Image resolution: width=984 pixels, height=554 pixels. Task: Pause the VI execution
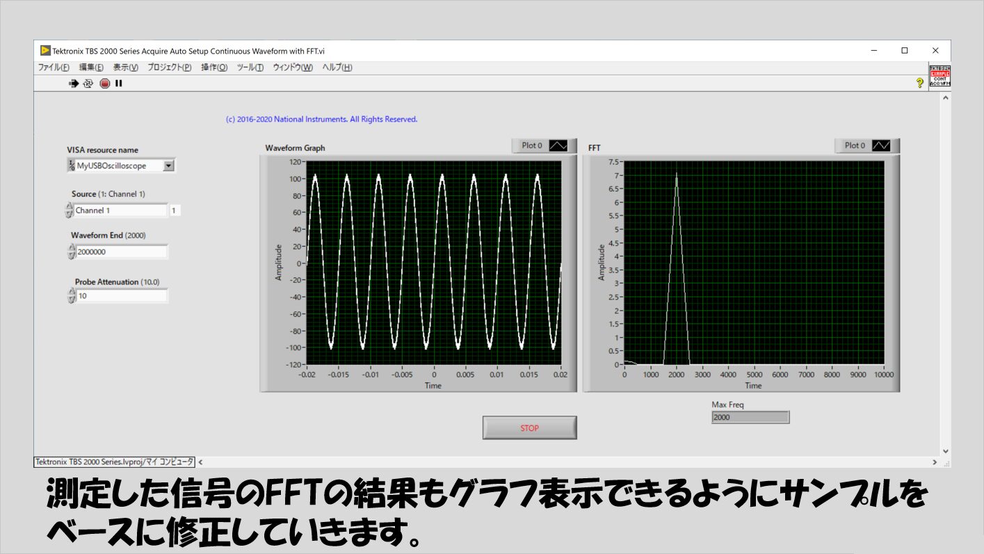(x=119, y=83)
